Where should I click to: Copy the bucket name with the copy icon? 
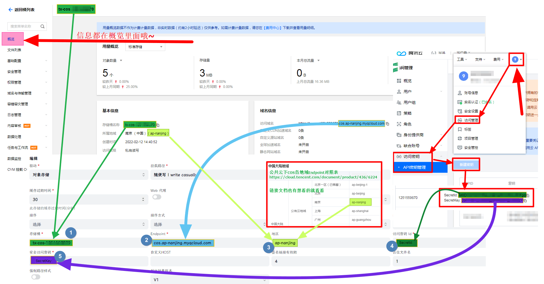click(158, 125)
